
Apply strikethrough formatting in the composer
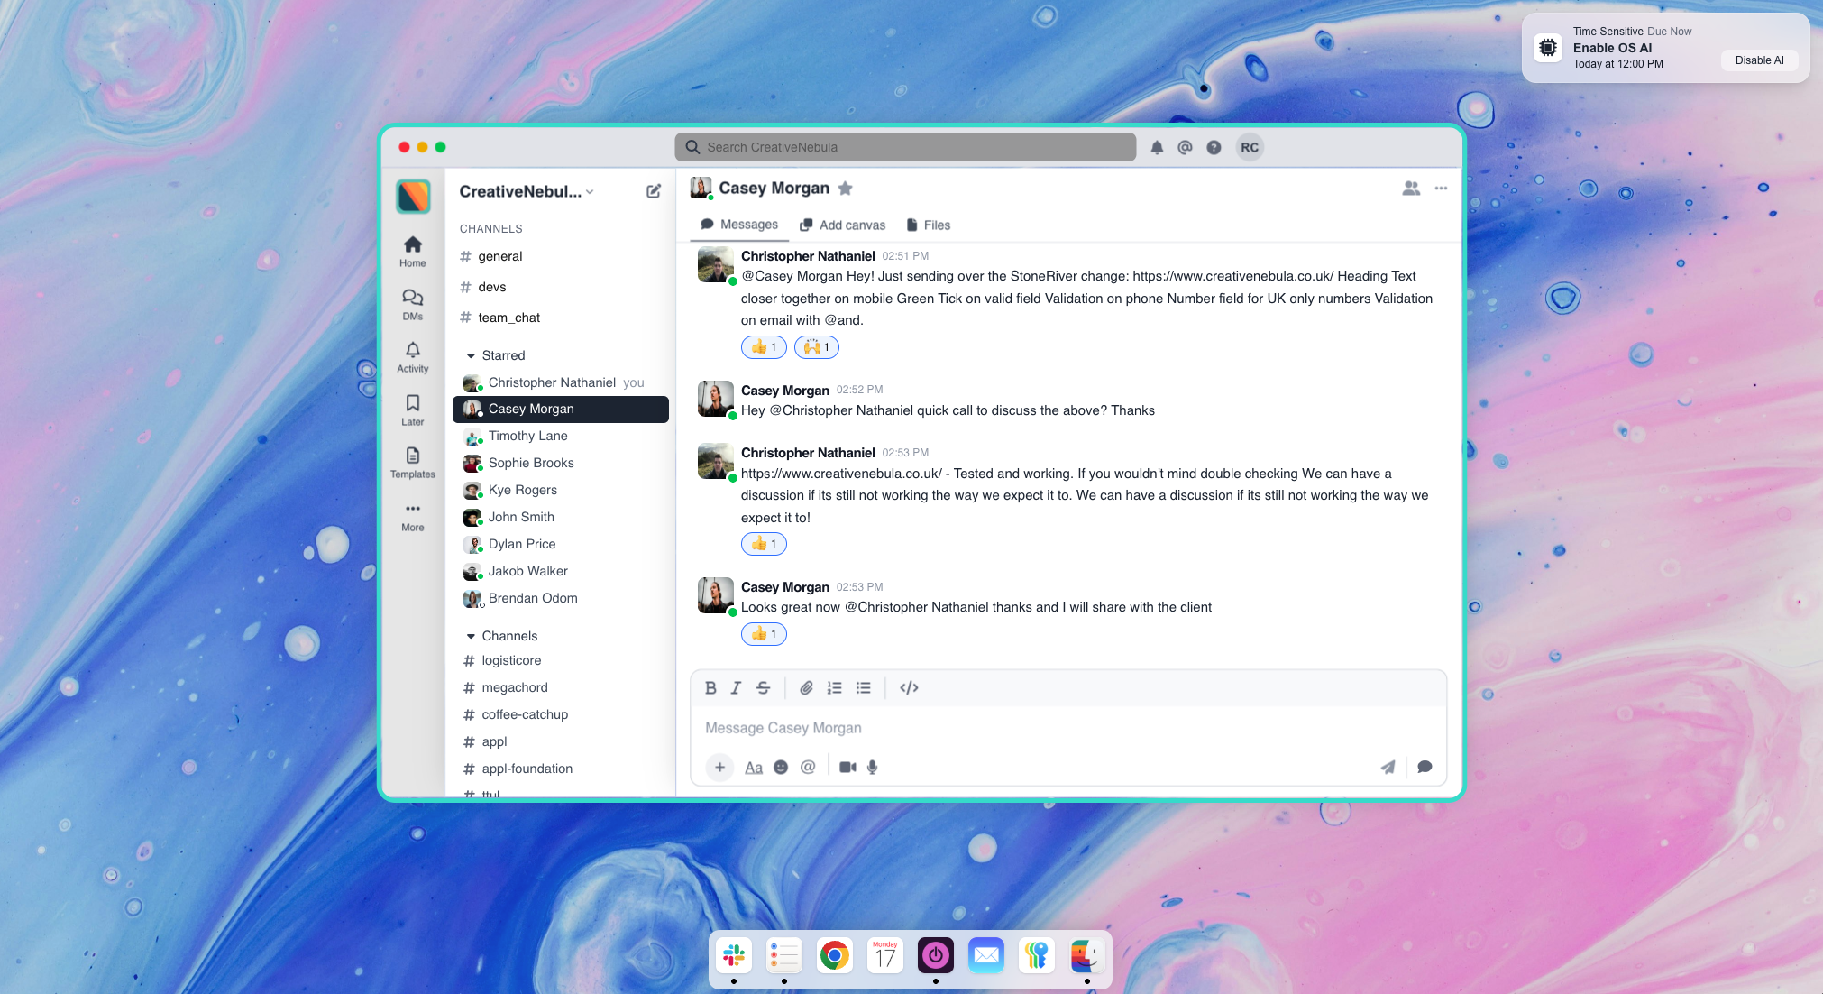point(763,687)
